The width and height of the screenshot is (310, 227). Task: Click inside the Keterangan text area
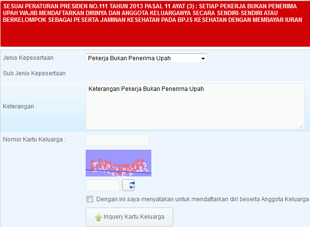[195, 106]
